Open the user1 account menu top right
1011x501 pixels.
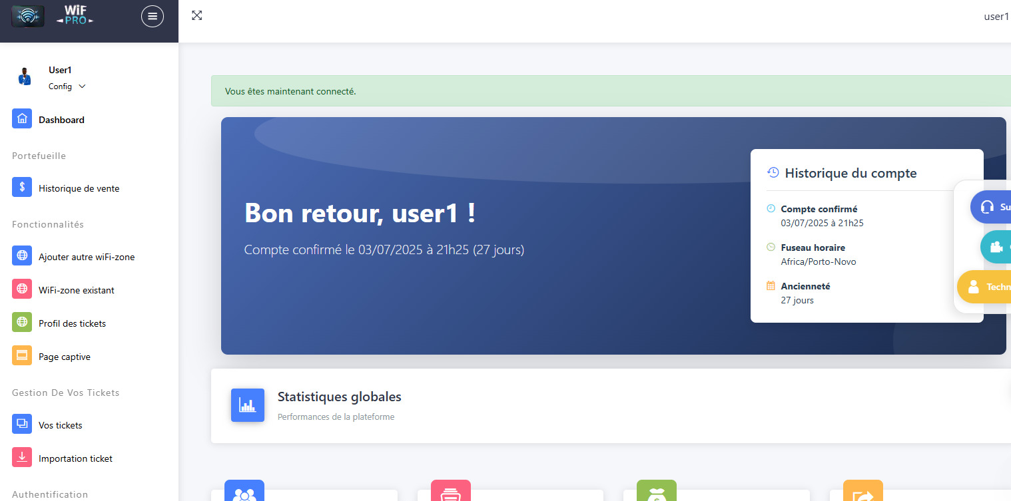click(x=996, y=17)
